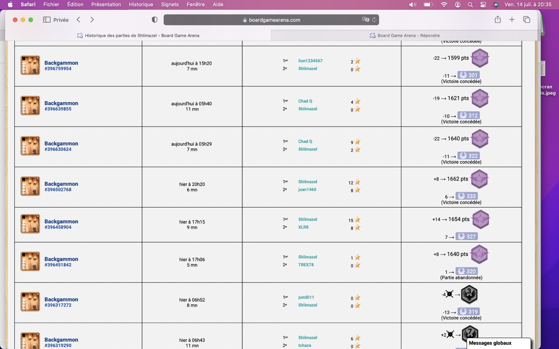Open player profile link lion1234567
The image size is (559, 349).
(311, 61)
